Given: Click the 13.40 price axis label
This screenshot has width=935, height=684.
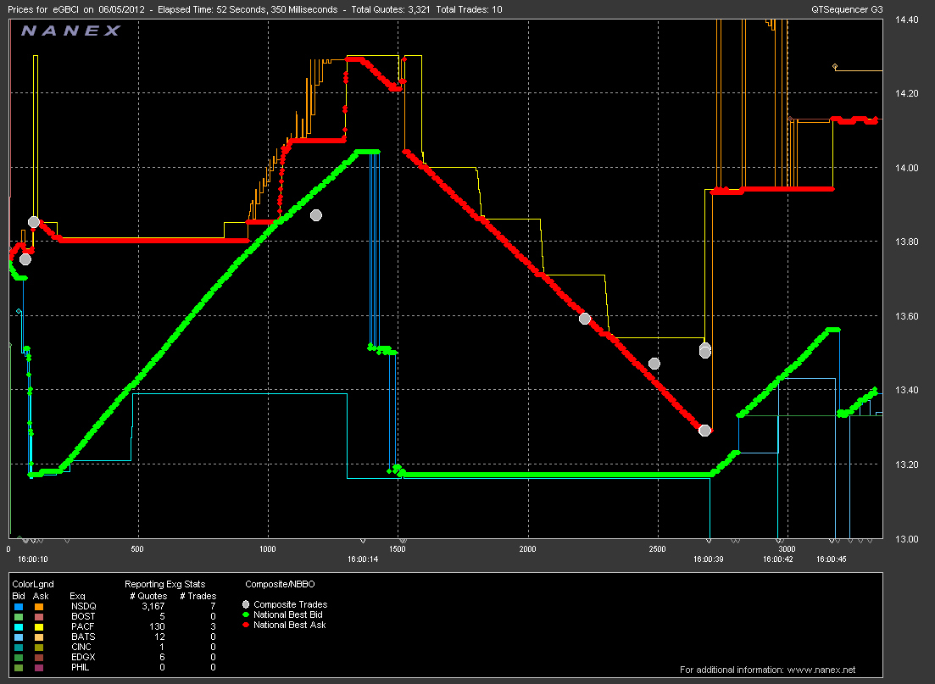Looking at the screenshot, I should pyautogui.click(x=906, y=390).
